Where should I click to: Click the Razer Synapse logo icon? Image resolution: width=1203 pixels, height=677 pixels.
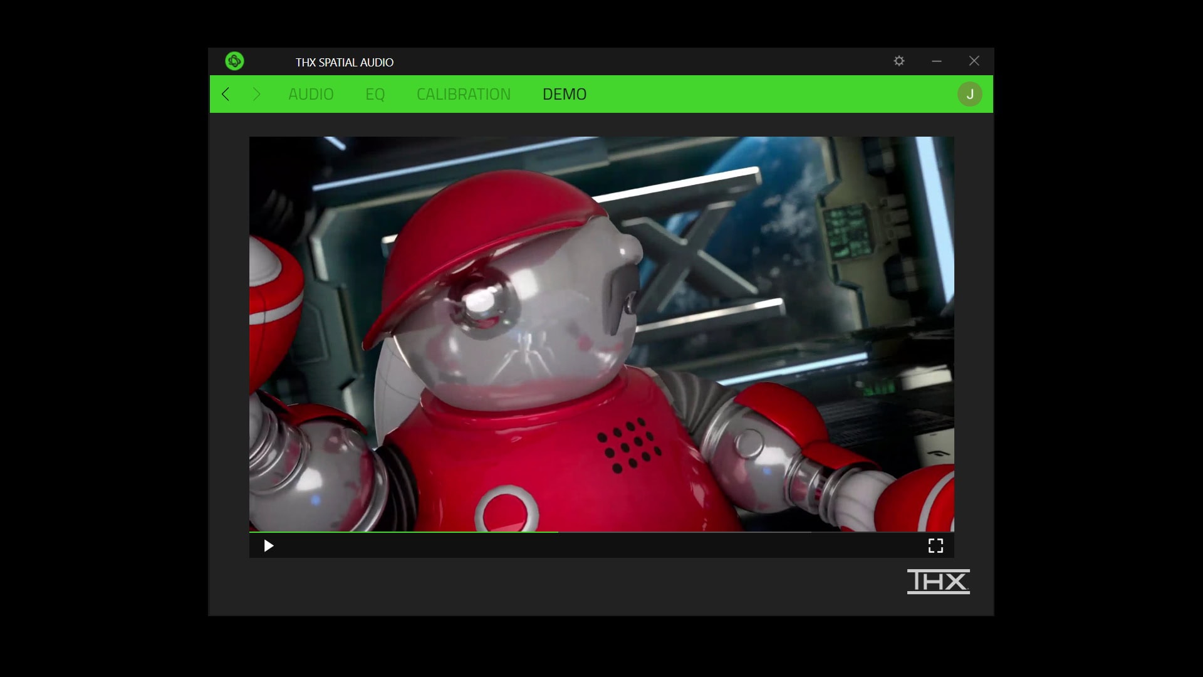(x=234, y=61)
